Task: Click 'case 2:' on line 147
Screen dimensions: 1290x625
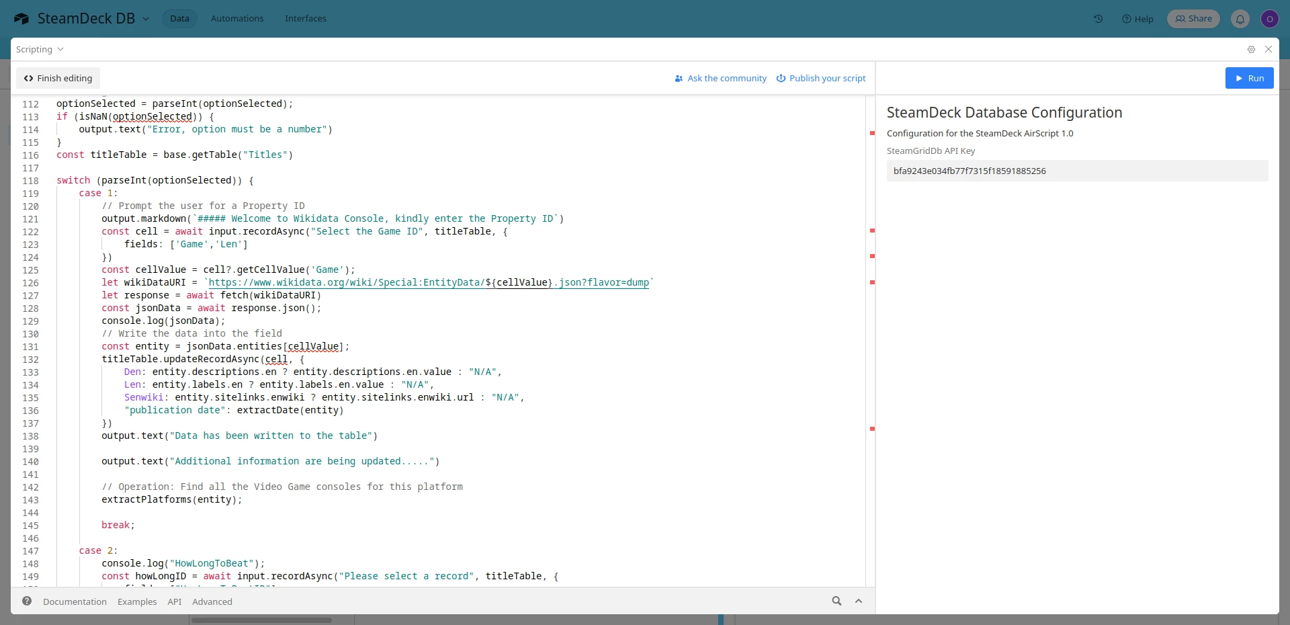Action: [x=98, y=550]
